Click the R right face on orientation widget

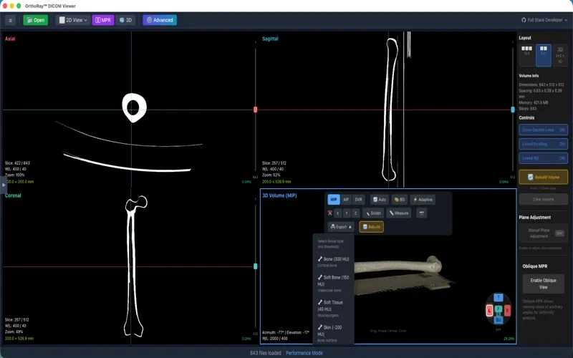(508, 311)
